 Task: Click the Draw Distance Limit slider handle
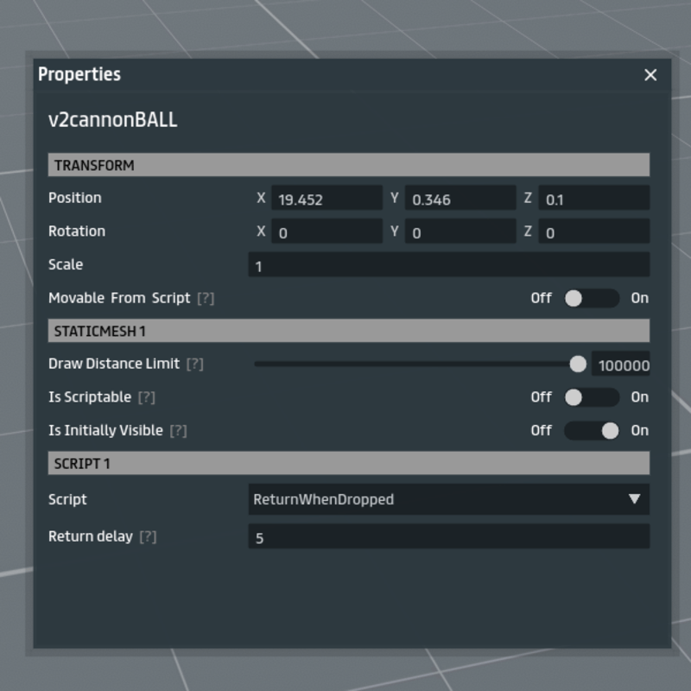pos(578,365)
